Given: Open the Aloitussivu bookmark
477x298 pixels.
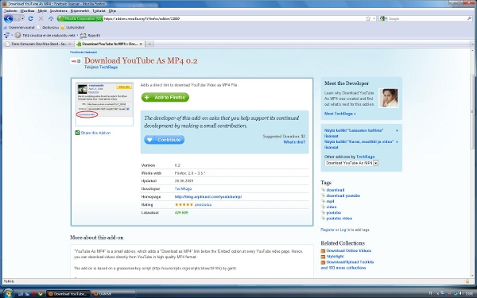Looking at the screenshot, I should click(48, 27).
